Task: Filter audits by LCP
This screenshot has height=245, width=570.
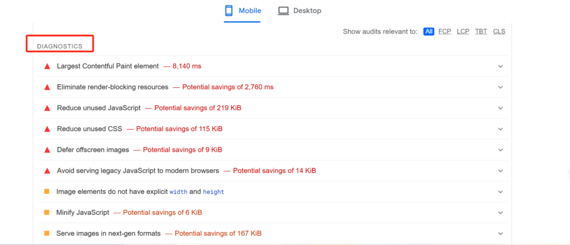Action: pos(463,32)
